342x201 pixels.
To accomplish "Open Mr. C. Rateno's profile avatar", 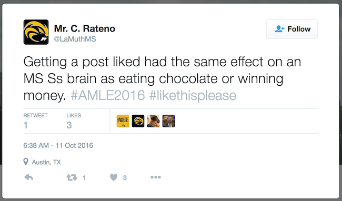I will 36,32.
